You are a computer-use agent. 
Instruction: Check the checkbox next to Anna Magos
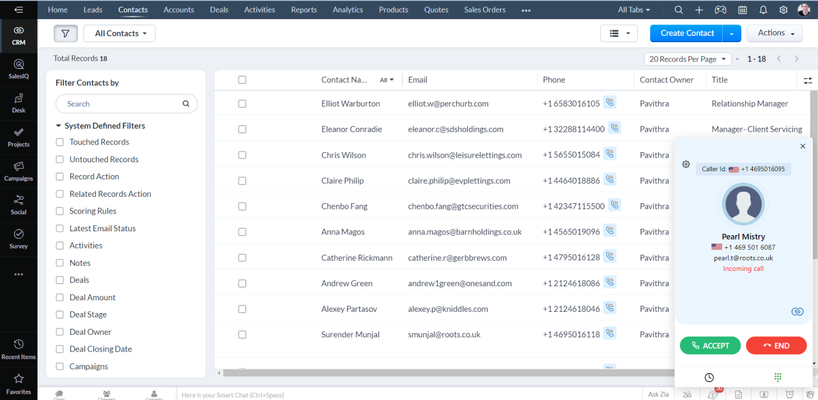click(242, 231)
